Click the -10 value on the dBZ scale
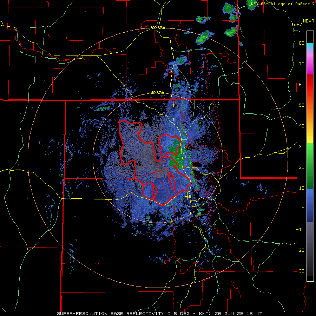This screenshot has width=316, height=316. (x=300, y=230)
